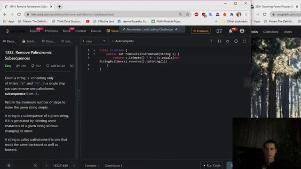Open LeetCode notifications bell
Viewport: 301px width, 169px height.
click(231, 31)
